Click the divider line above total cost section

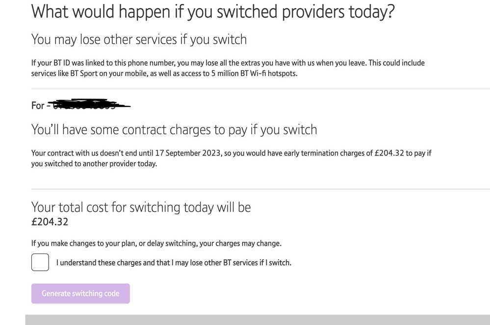tap(260, 189)
